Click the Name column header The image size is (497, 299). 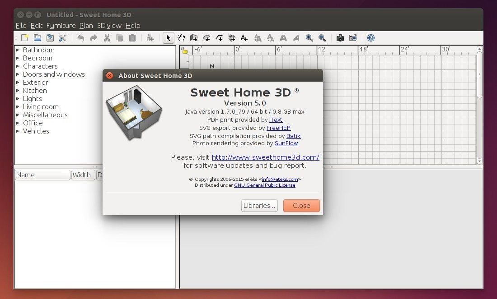42,175
